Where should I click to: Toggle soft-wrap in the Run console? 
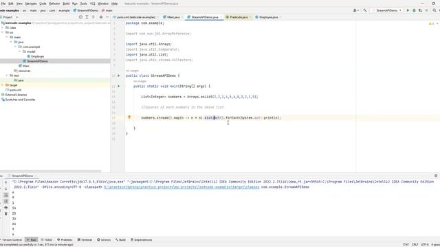tap(6, 195)
